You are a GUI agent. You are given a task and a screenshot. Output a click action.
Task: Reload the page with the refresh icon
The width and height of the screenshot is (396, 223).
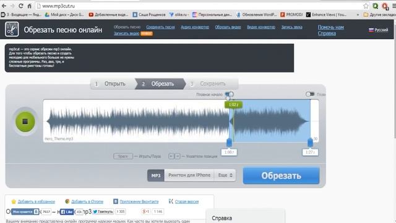(x=21, y=6)
